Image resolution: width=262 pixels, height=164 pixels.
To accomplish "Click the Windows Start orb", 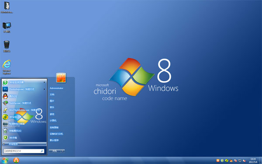I will click(4, 161).
